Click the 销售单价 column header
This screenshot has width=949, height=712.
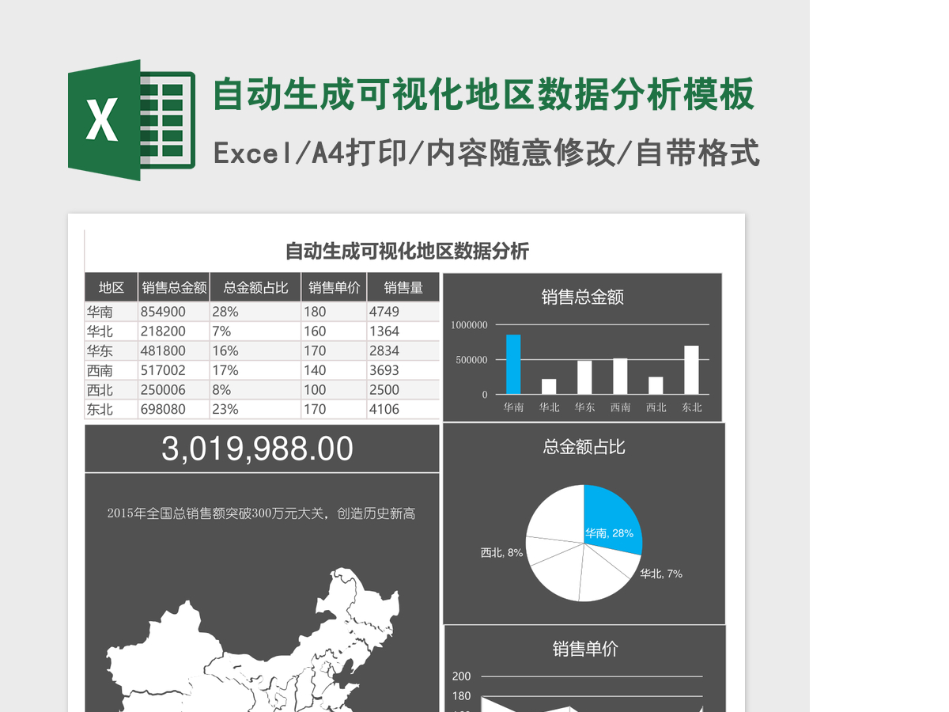coord(334,287)
